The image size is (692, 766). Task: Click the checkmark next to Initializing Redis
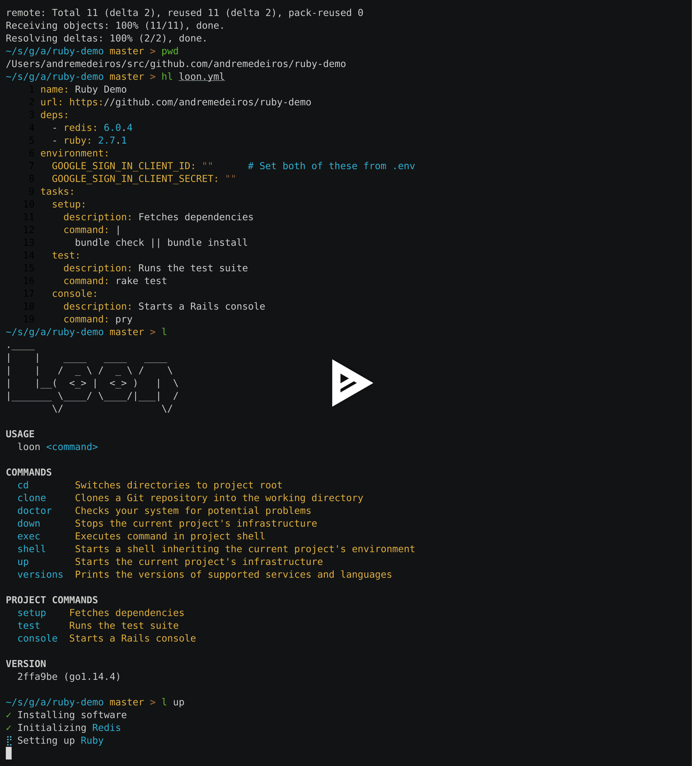[x=8, y=728]
